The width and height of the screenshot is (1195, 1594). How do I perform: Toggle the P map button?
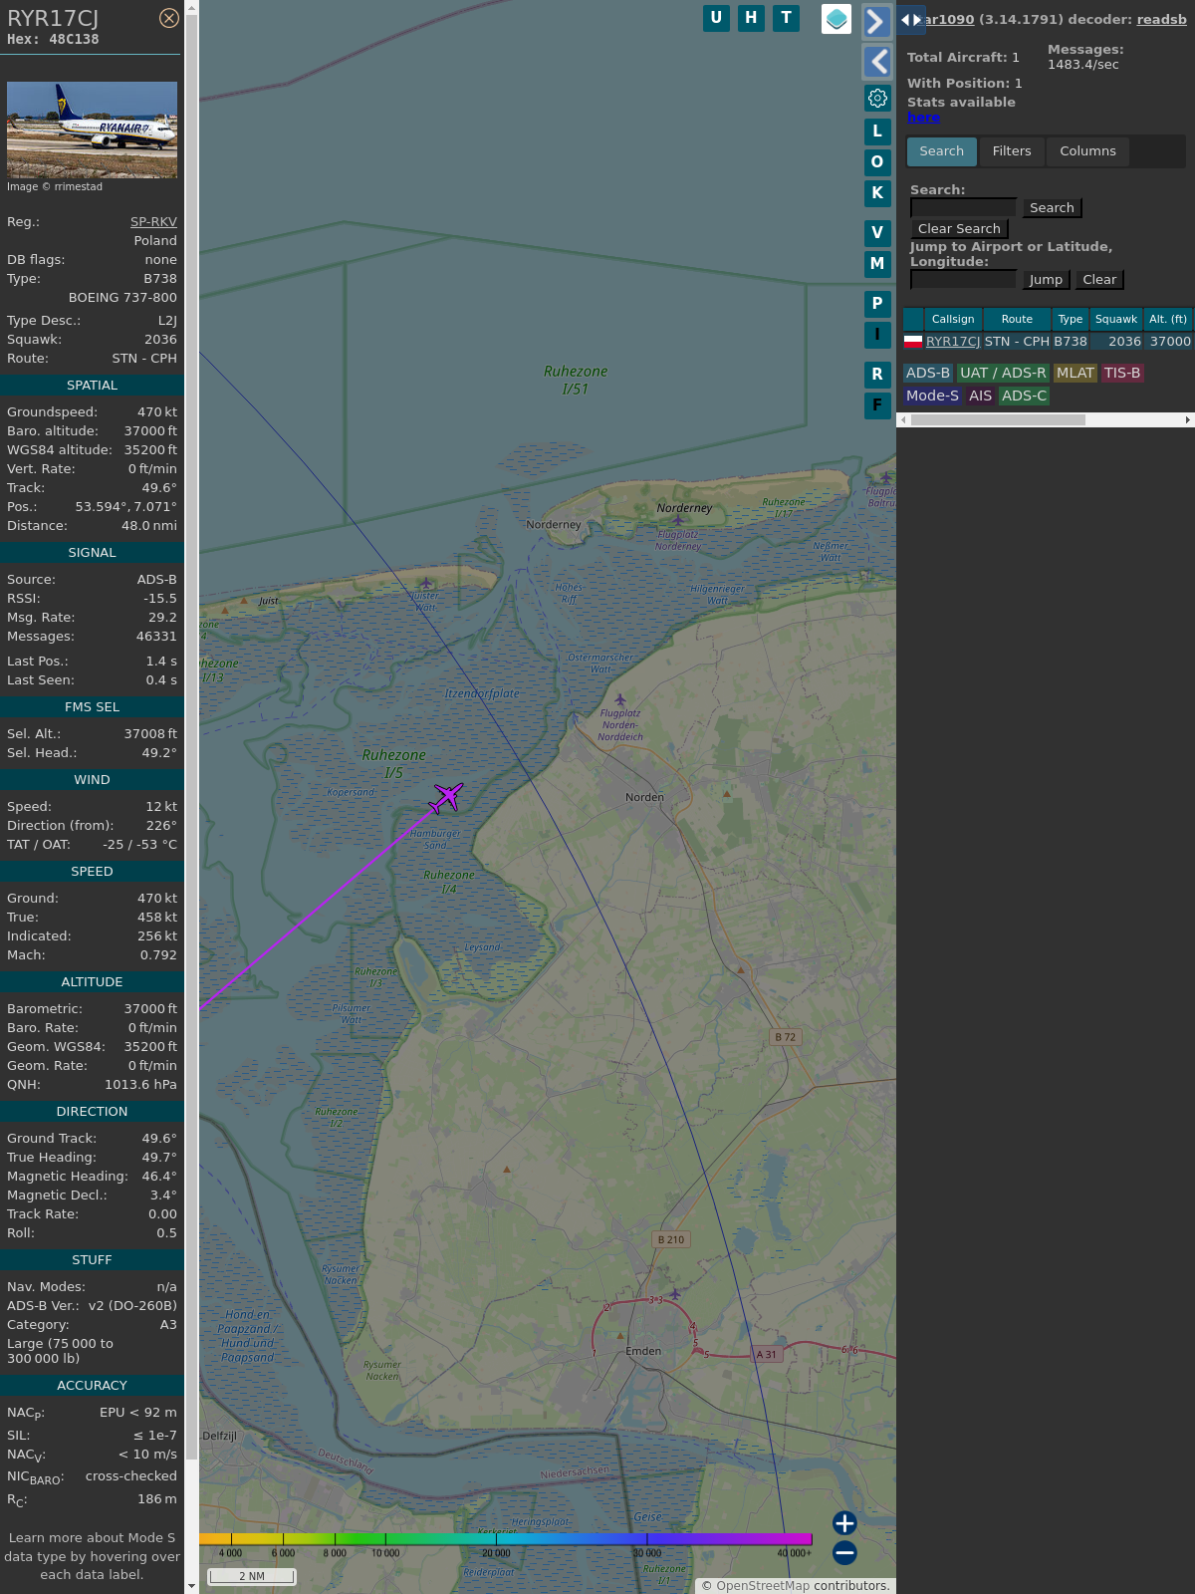877,304
